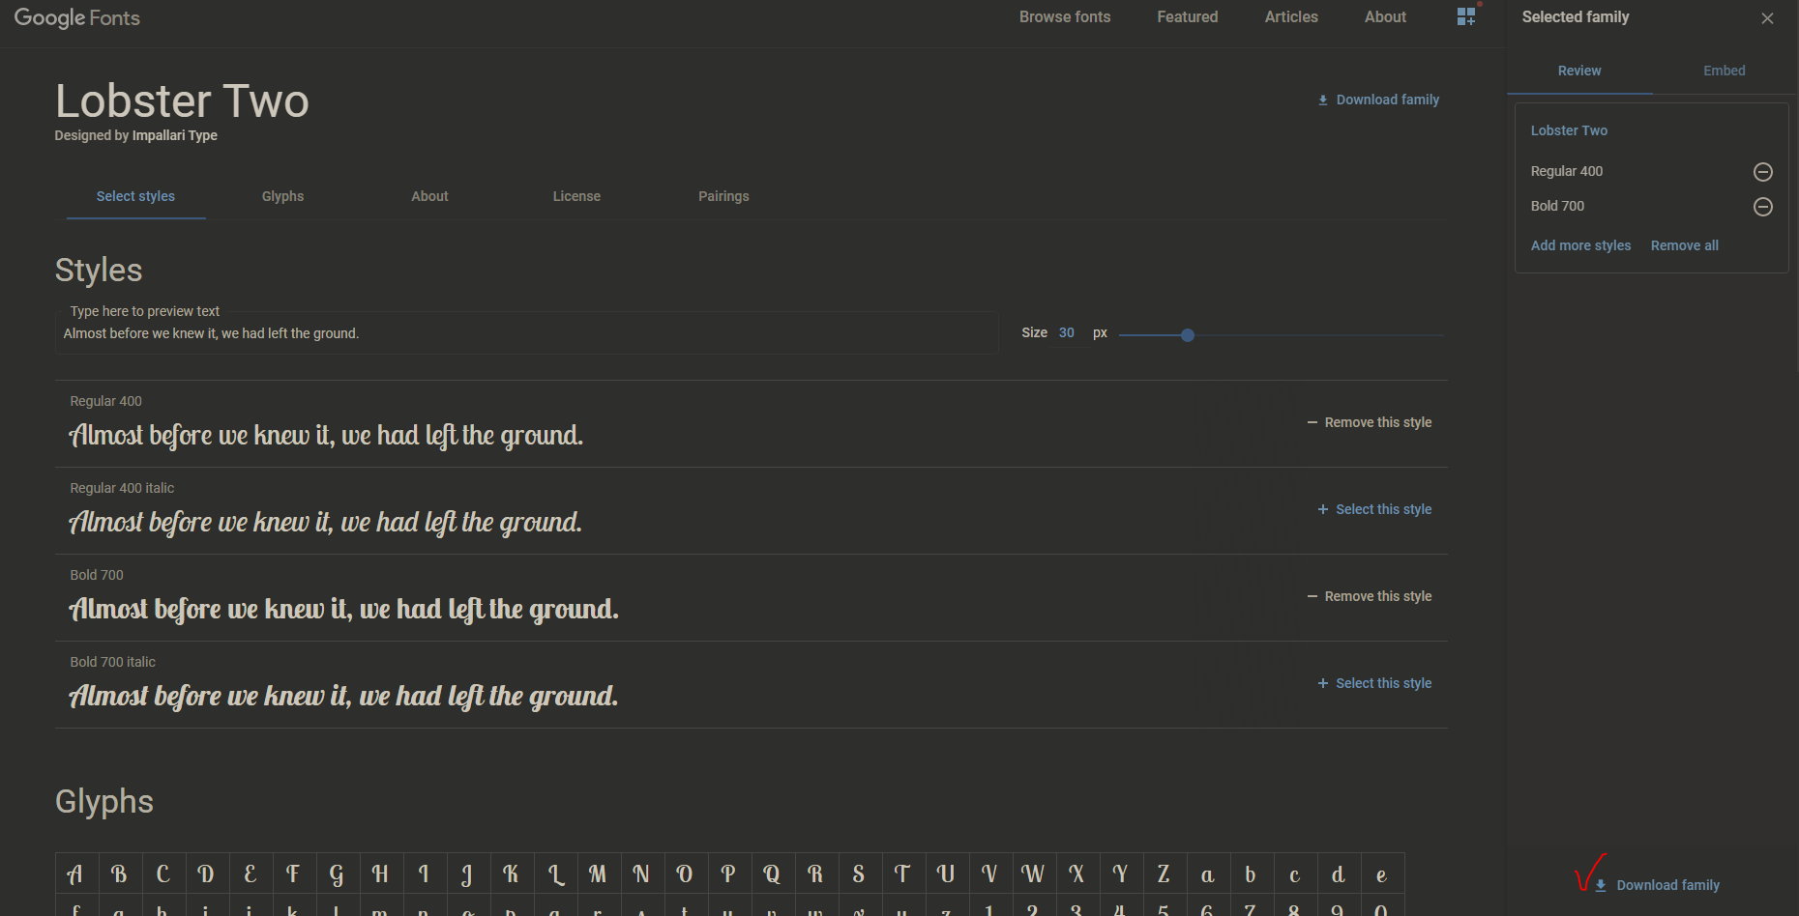Open the About tab under Lobster Two
Image resolution: width=1799 pixels, height=916 pixels.
tap(429, 196)
